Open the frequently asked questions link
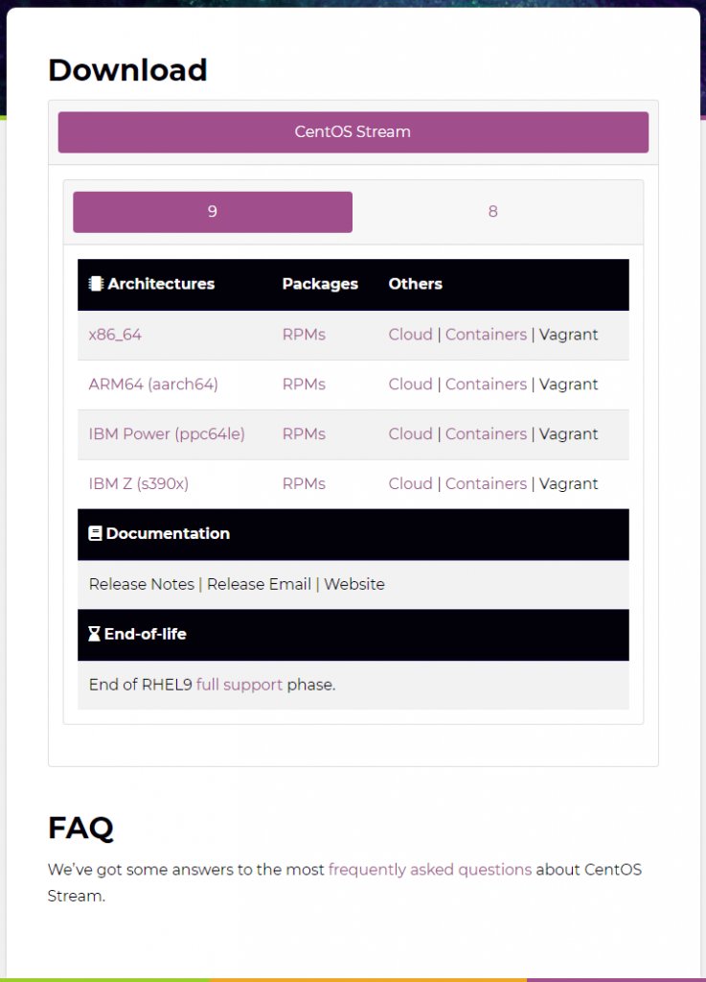 tap(430, 870)
